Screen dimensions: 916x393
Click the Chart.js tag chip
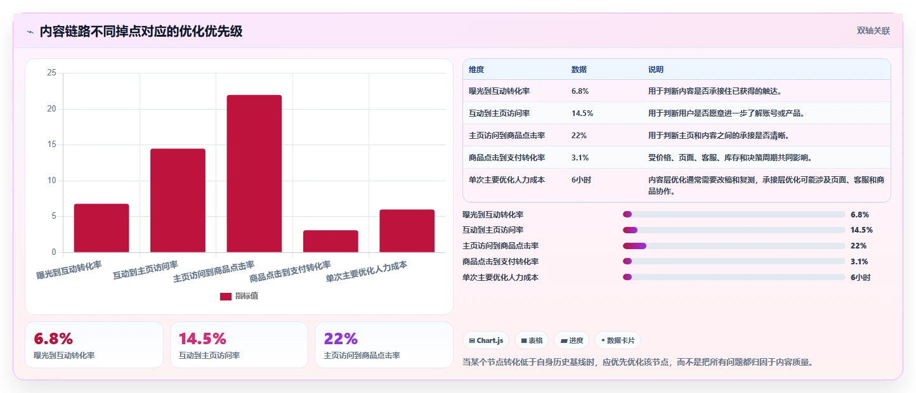tap(486, 340)
